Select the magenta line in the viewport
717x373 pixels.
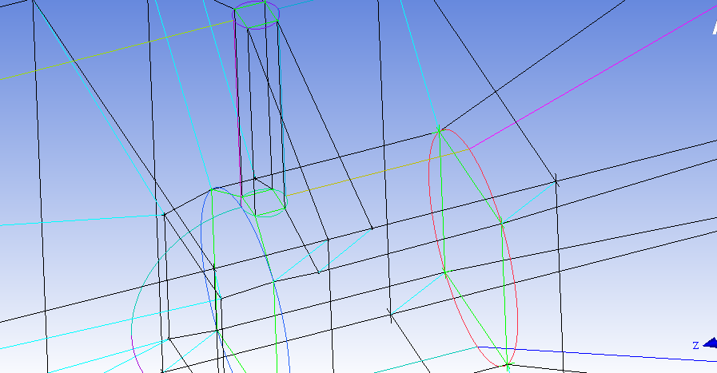[x=595, y=77]
